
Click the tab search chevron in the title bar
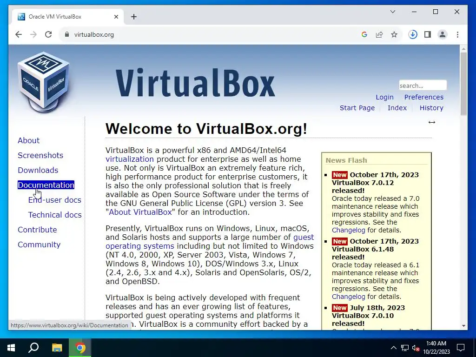pyautogui.click(x=392, y=12)
